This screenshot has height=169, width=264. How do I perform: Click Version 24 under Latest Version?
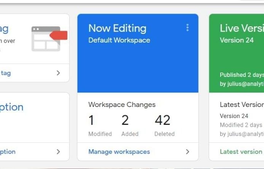(234, 116)
